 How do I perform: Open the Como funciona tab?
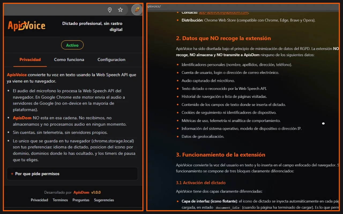(x=69, y=60)
